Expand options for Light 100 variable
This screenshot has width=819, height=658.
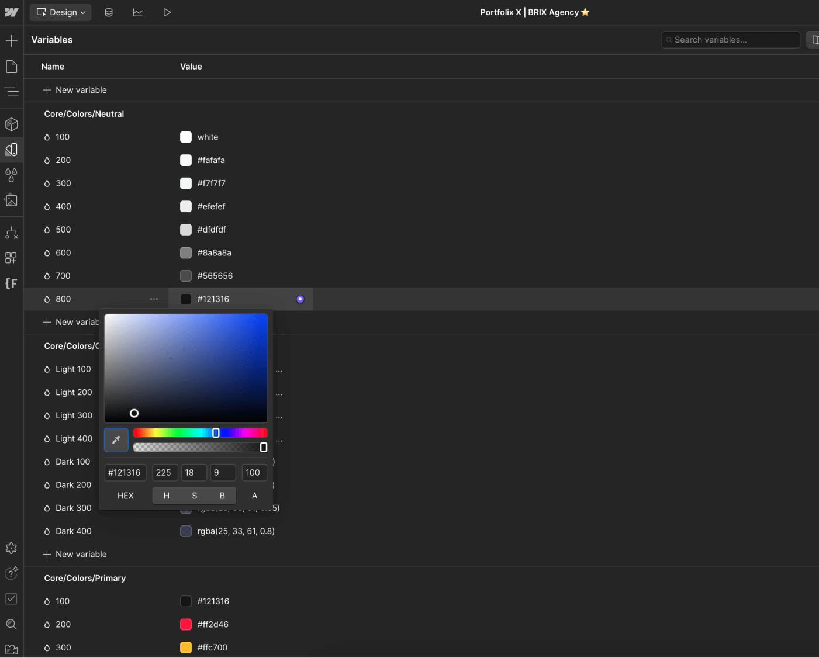[279, 369]
